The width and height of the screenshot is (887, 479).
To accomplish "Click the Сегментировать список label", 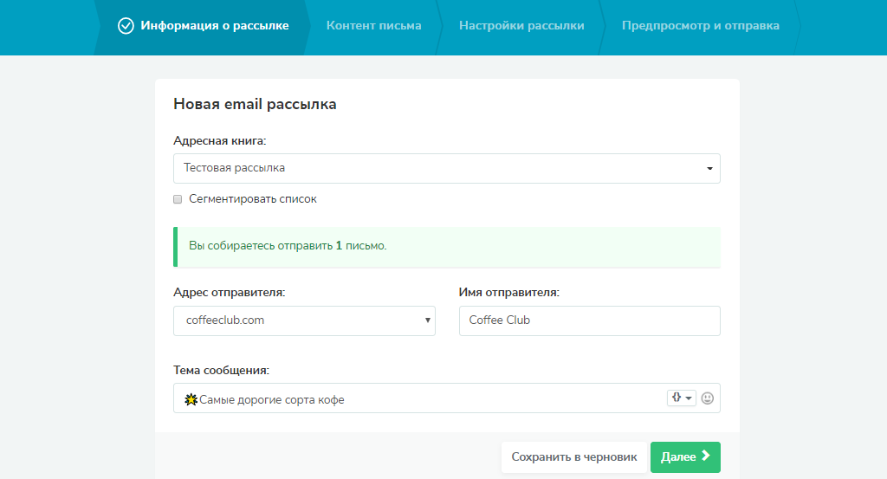I will click(252, 199).
